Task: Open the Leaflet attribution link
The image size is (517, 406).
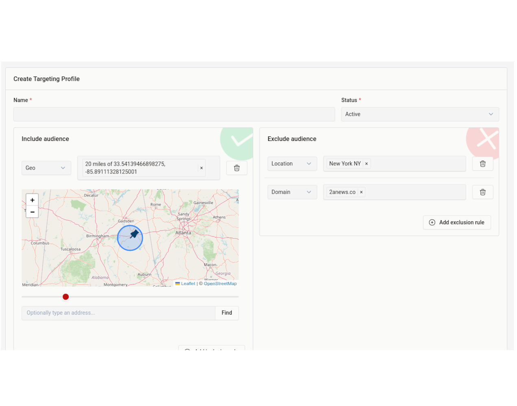Action: pyautogui.click(x=188, y=284)
